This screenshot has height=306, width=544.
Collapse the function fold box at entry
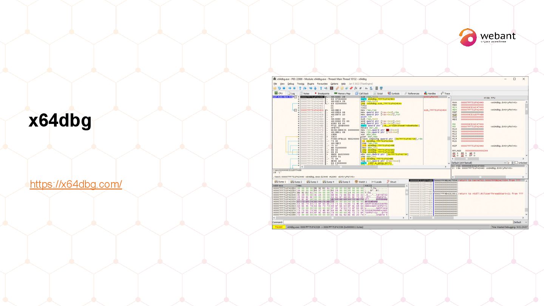tap(295, 97)
